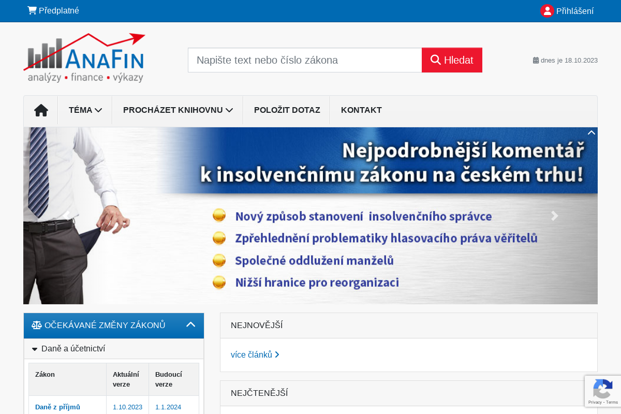This screenshot has width=621, height=414.
Task: Go back a slide with the left arrow
Action: tap(66, 216)
